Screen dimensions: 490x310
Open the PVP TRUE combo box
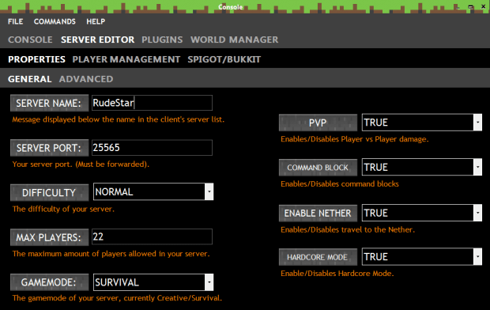pos(422,123)
